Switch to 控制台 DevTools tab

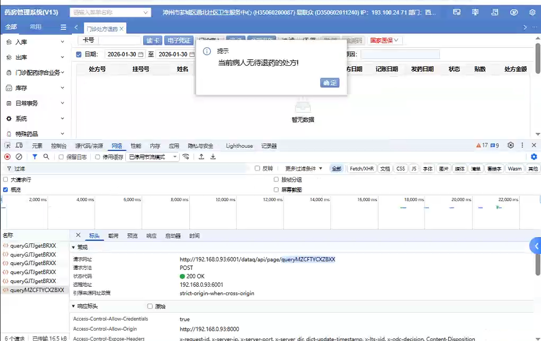tap(58, 146)
